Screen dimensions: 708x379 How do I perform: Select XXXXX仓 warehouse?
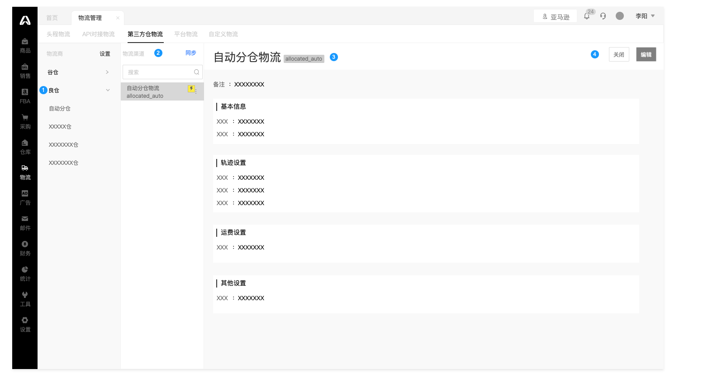point(60,126)
